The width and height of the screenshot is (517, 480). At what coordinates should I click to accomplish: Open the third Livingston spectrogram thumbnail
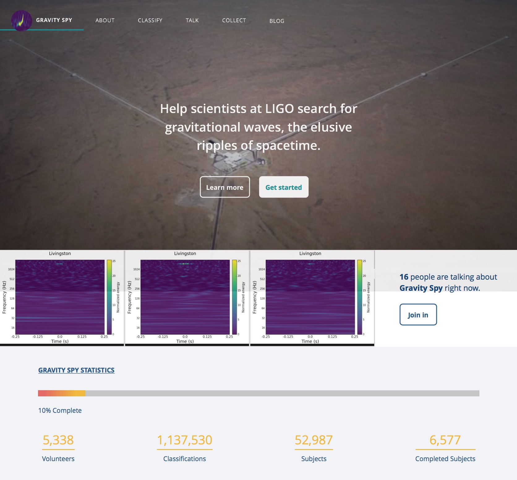pyautogui.click(x=312, y=298)
